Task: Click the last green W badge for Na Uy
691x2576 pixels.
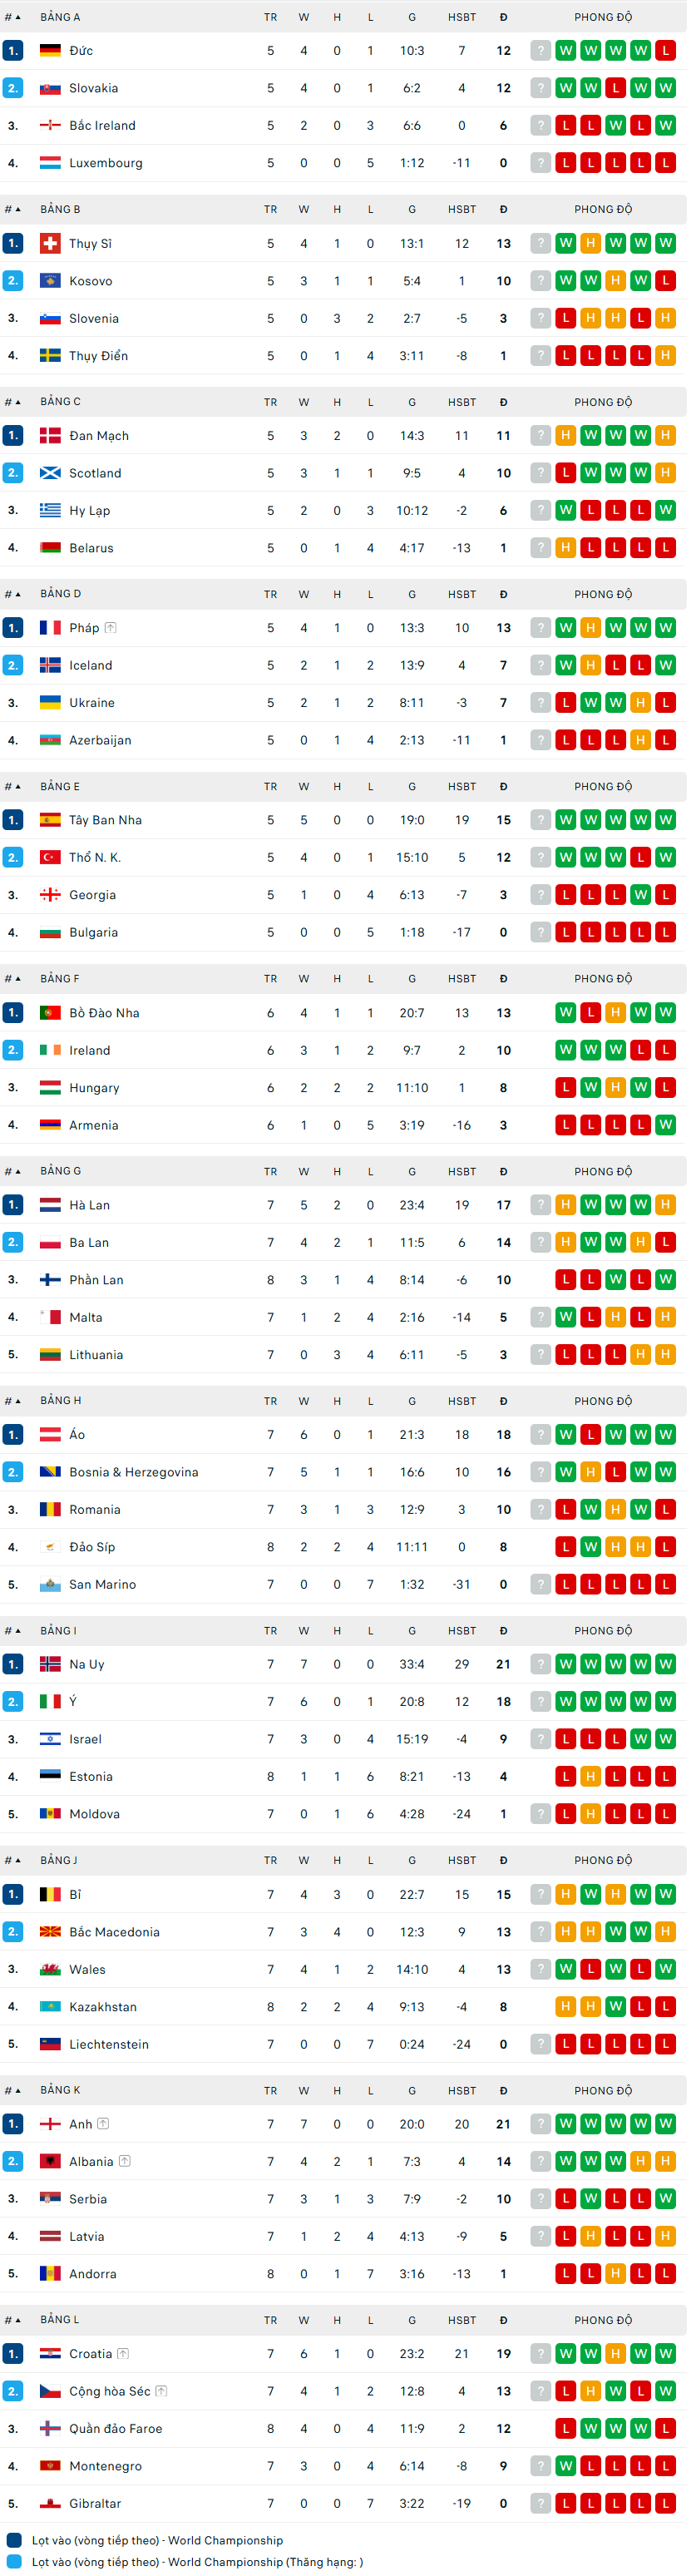Action: pyautogui.click(x=665, y=1664)
